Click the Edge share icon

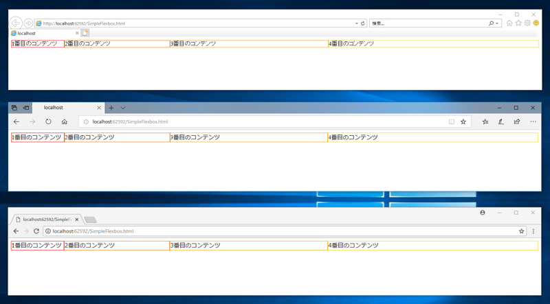coord(517,122)
